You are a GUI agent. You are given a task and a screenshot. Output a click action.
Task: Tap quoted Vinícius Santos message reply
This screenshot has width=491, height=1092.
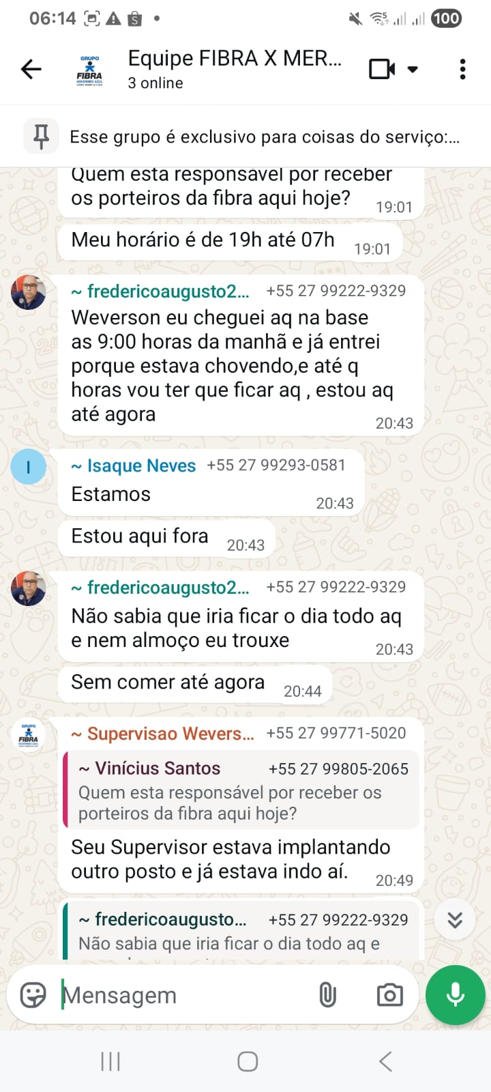click(x=241, y=790)
